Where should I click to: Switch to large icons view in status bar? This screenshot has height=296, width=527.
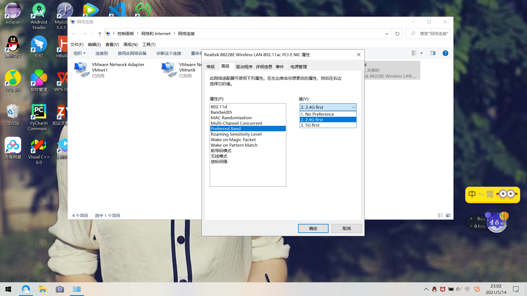point(448,215)
